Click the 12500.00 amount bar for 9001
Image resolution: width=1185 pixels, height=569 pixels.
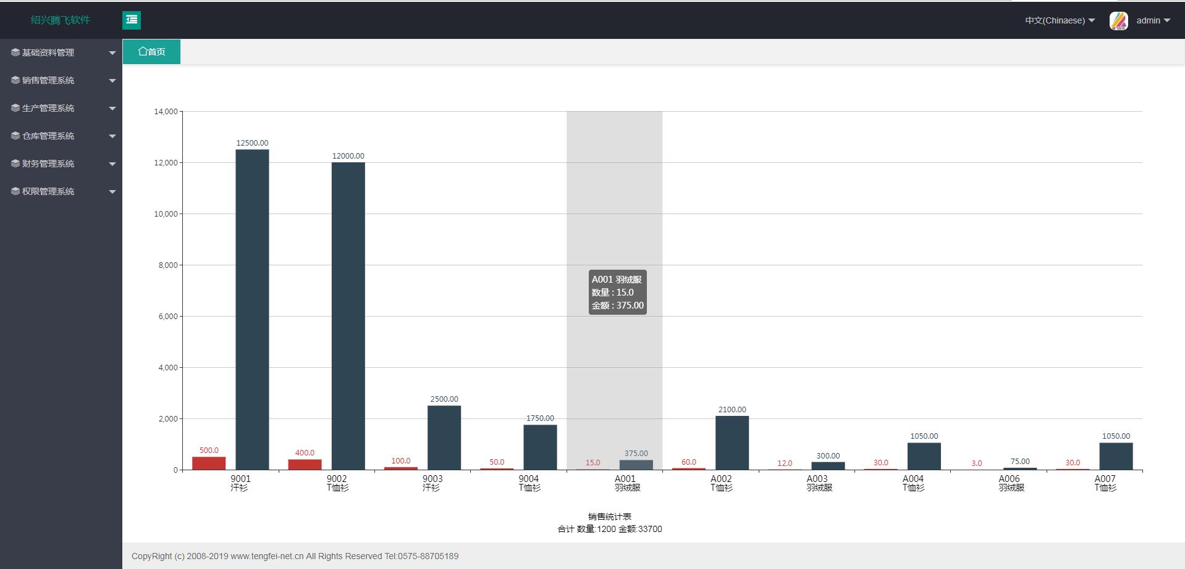[252, 310]
